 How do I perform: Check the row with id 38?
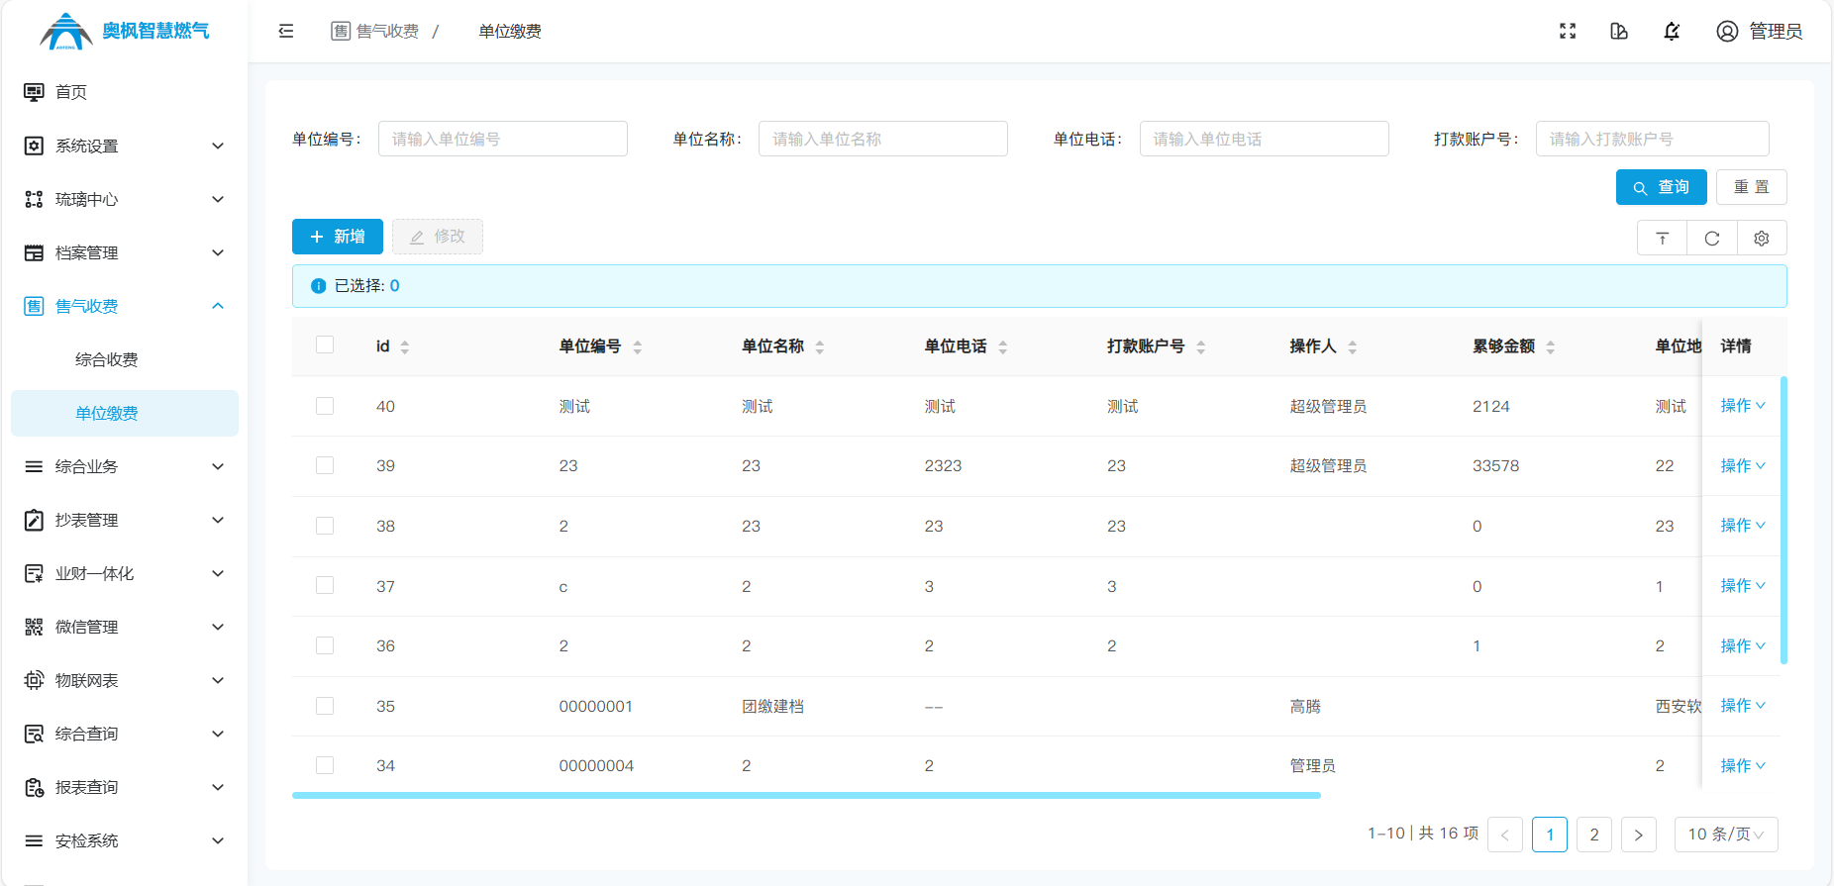pos(325,526)
